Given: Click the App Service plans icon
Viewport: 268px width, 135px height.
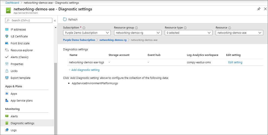Looking at the screenshot, I should coord(7,101).
